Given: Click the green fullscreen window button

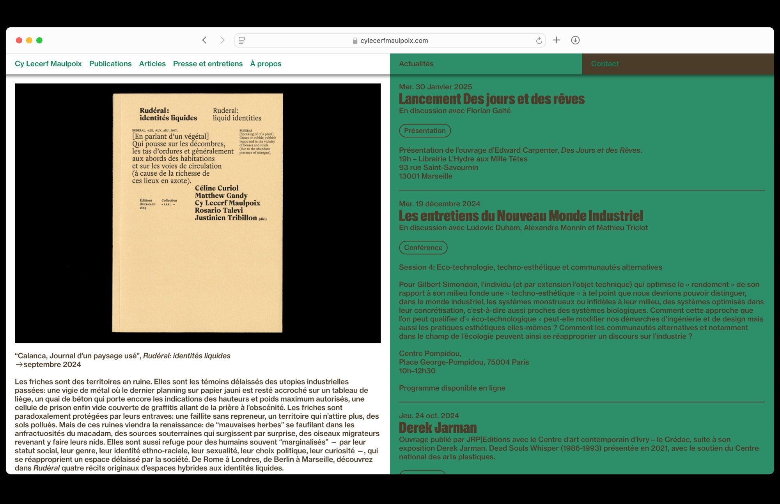Looking at the screenshot, I should point(39,41).
